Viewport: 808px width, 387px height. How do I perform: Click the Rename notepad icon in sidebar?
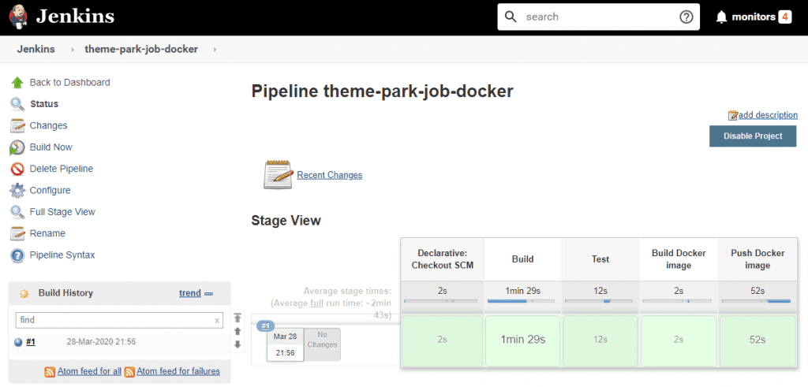[17, 234]
